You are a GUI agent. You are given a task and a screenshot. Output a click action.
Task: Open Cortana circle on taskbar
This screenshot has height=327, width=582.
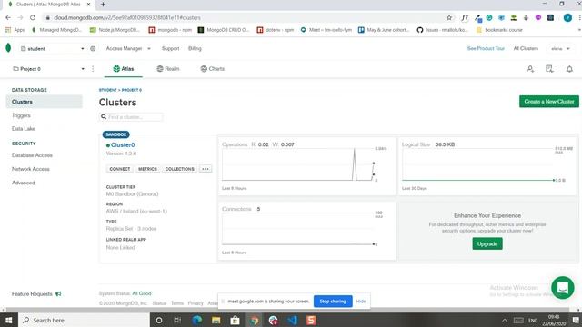click(x=159, y=321)
